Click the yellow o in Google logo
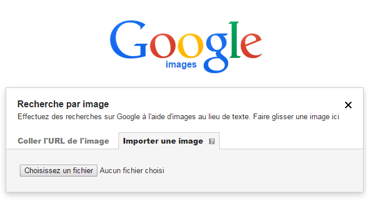 (190, 45)
